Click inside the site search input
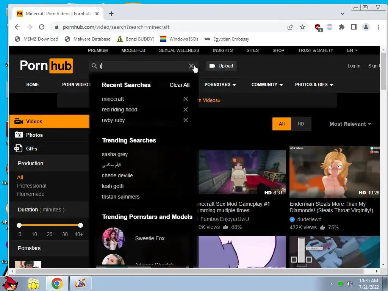The width and height of the screenshot is (388, 291). [x=144, y=66]
